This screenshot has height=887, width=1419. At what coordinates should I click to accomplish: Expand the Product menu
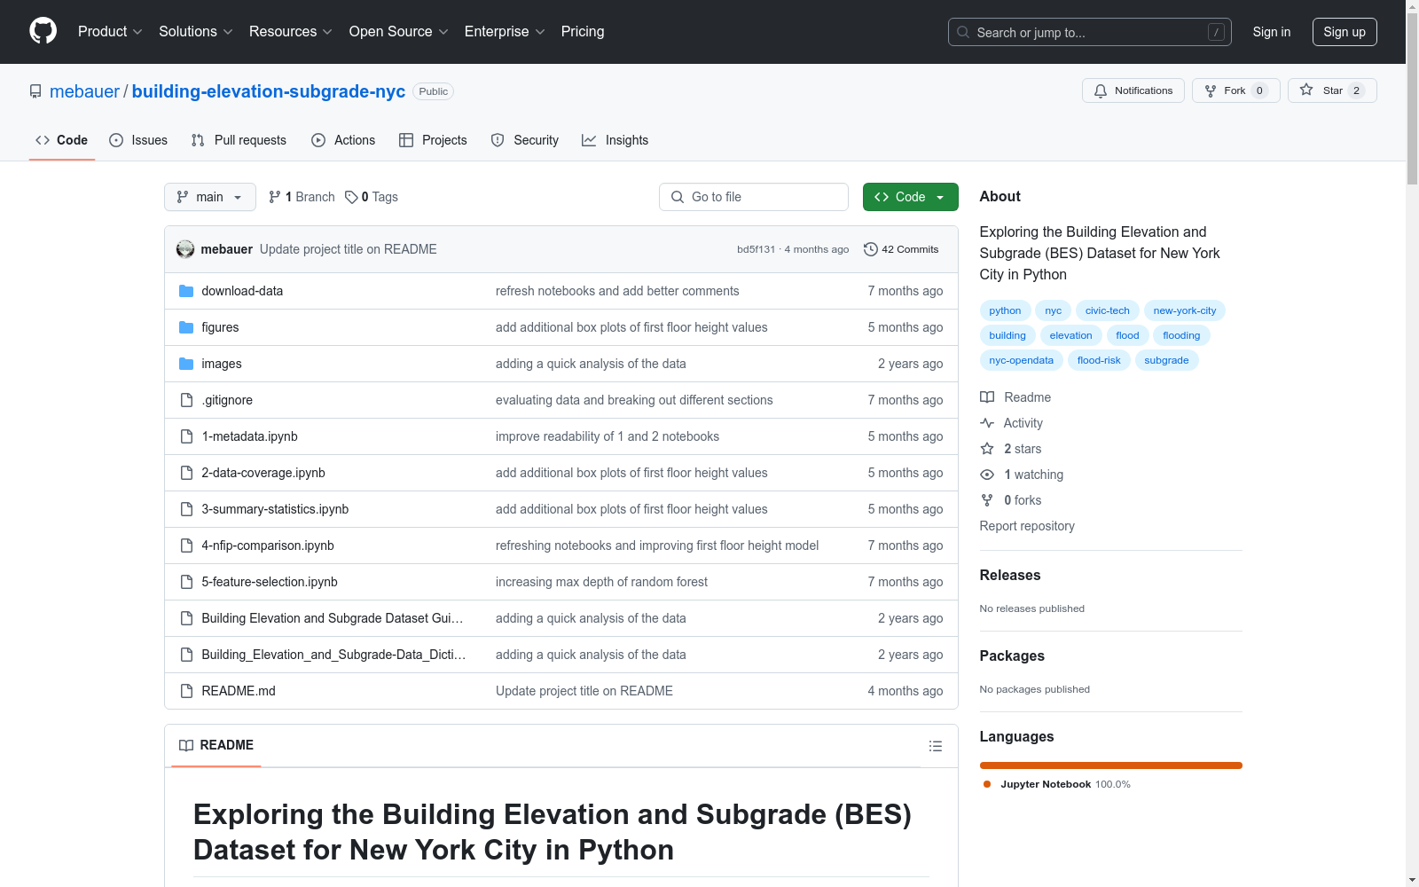(110, 32)
